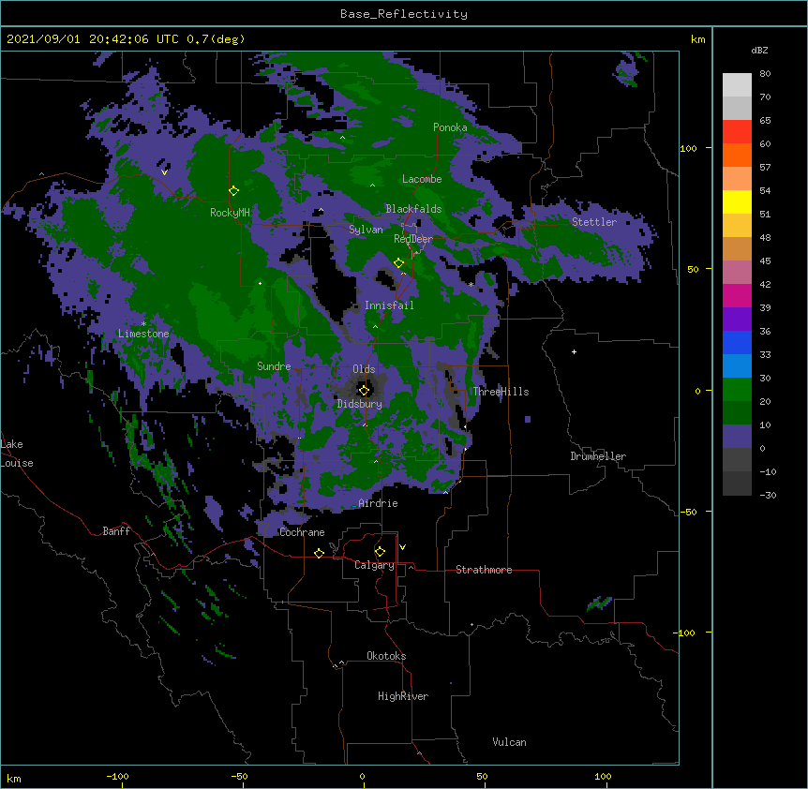Click the Innisfail city label
The width and height of the screenshot is (808, 789).
pos(389,305)
